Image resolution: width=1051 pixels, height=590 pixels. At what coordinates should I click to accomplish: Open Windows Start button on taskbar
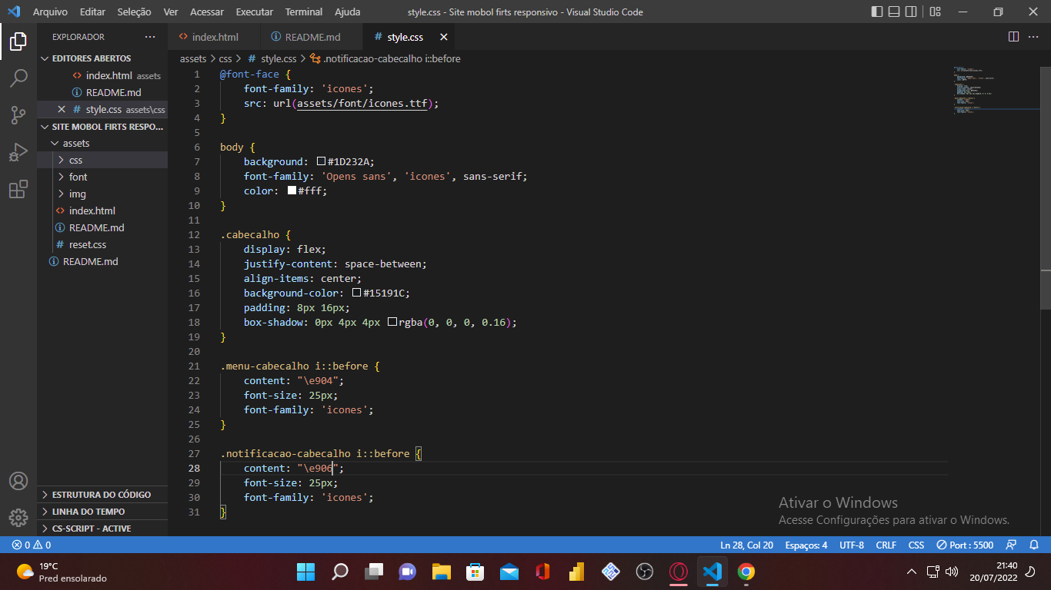tap(305, 572)
